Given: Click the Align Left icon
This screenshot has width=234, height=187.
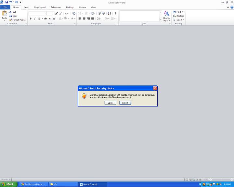Looking at the screenshot, I should 80,19.
